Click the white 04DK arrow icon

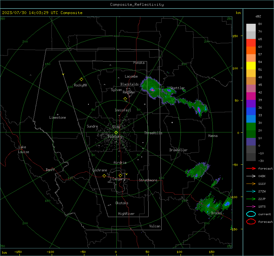pyautogui.click(x=251, y=176)
